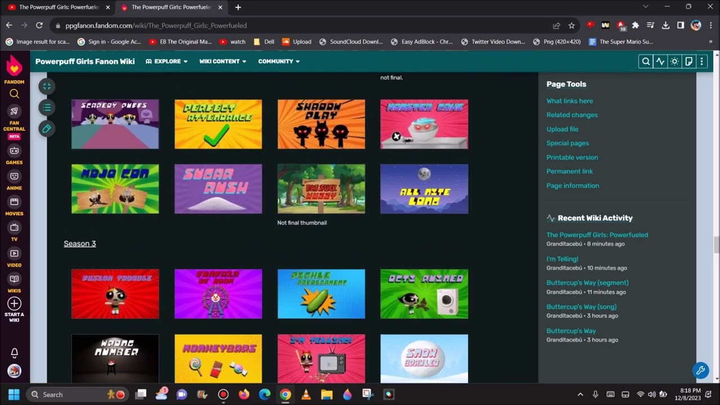Image resolution: width=720 pixels, height=405 pixels.
Task: Open the Chrome extensions puzzle icon
Action: click(x=635, y=25)
